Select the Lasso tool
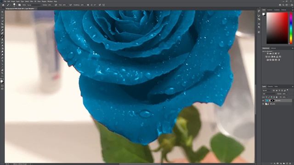294x165 pixels. (x=2, y=18)
